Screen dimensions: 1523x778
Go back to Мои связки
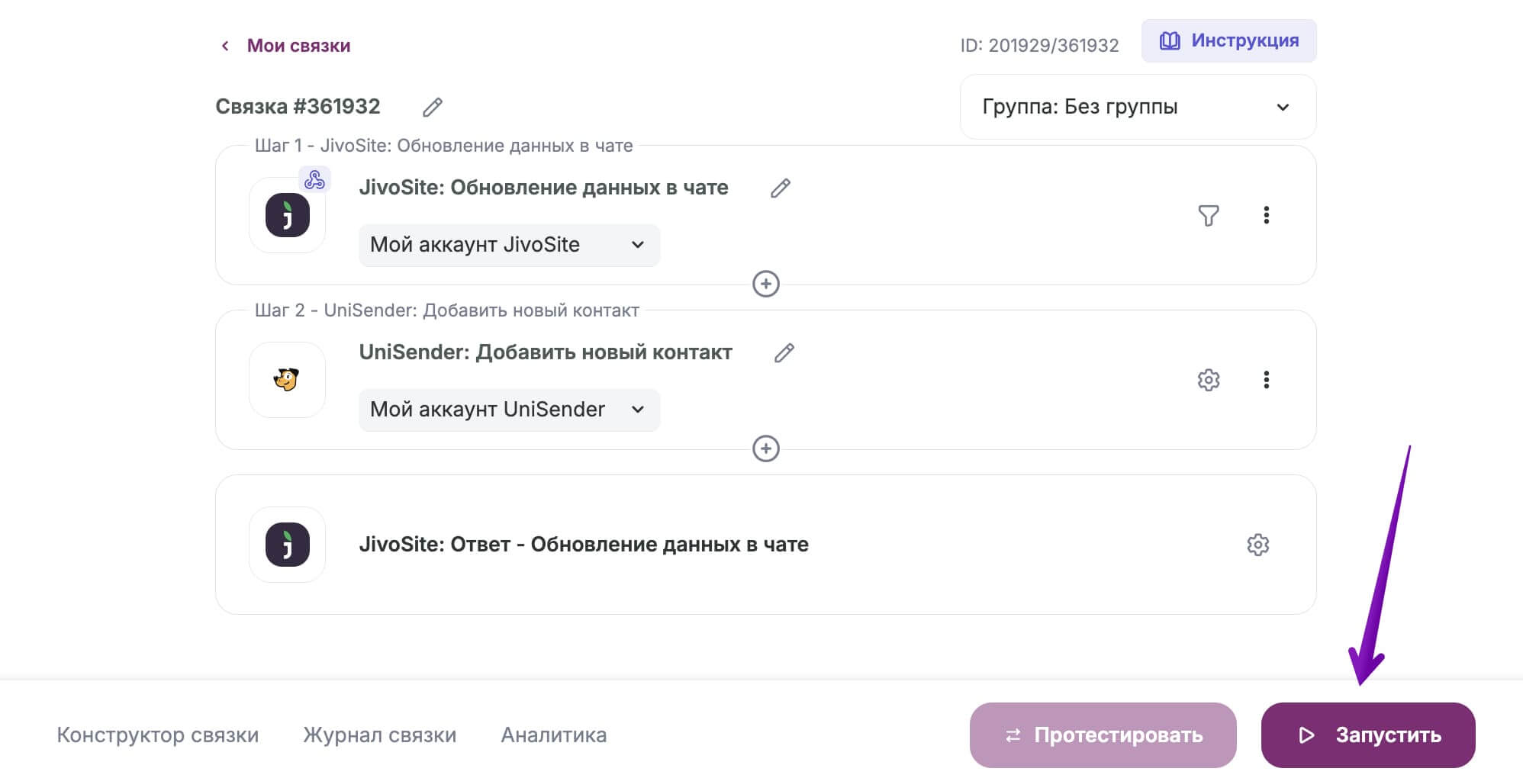298,46
